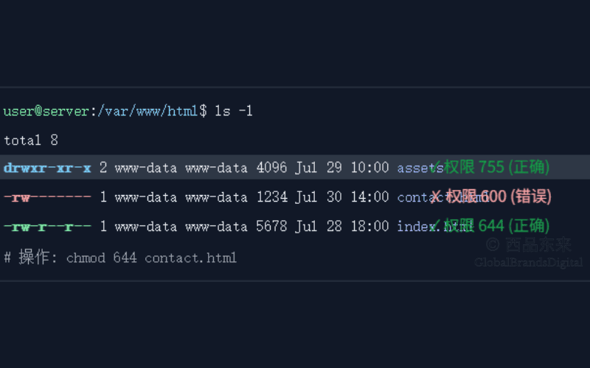The image size is (590, 368).
Task: Click the red X mark before 权限 600
Action: click(435, 197)
